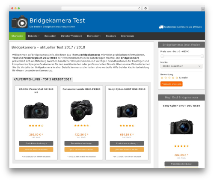The height and width of the screenshot is (181, 214).
Task: Click the Produkte anzeigen button
Action: coord(172,84)
